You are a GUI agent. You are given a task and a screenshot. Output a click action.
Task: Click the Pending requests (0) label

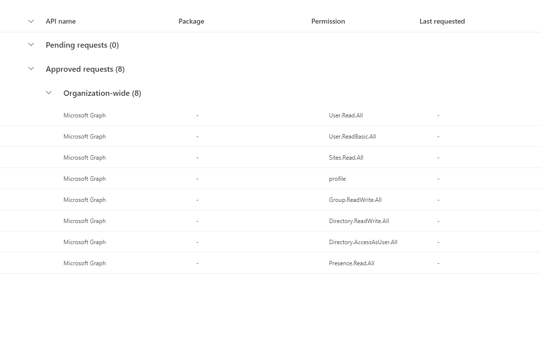coord(82,44)
